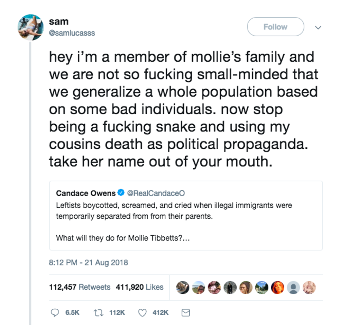Click the first liker avatar

pyautogui.click(x=183, y=287)
